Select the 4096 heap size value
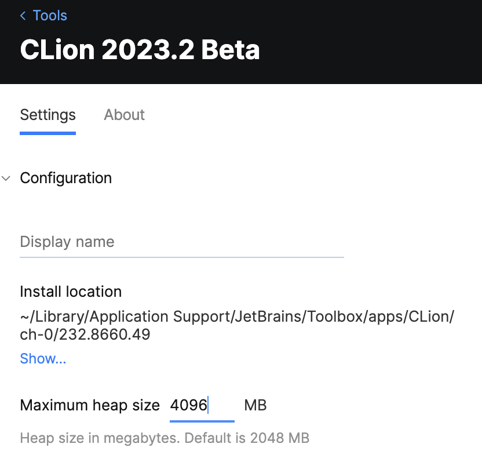The image size is (482, 473). pyautogui.click(x=188, y=405)
